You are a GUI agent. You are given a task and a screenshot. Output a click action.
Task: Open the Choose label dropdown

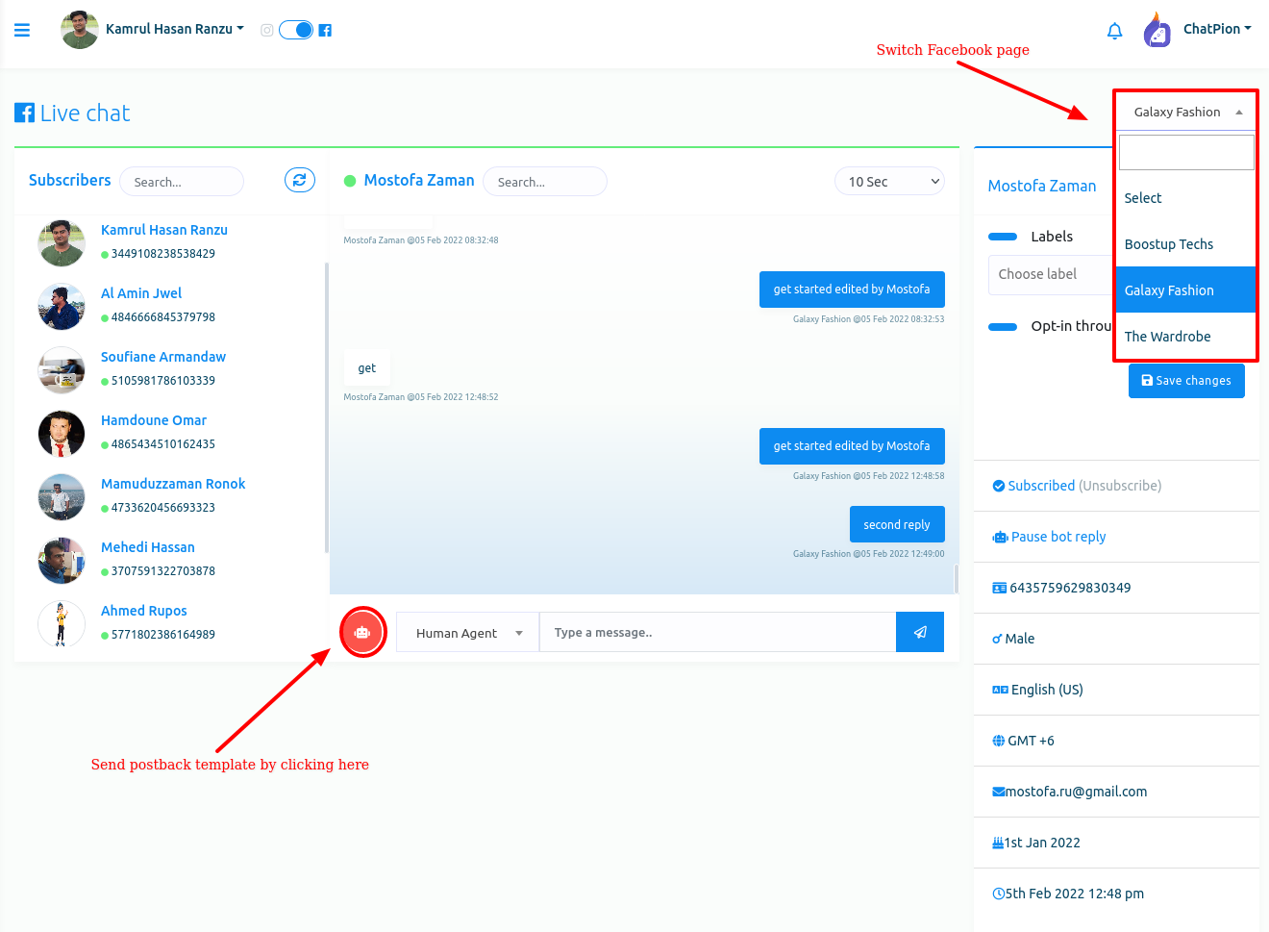coord(1050,274)
